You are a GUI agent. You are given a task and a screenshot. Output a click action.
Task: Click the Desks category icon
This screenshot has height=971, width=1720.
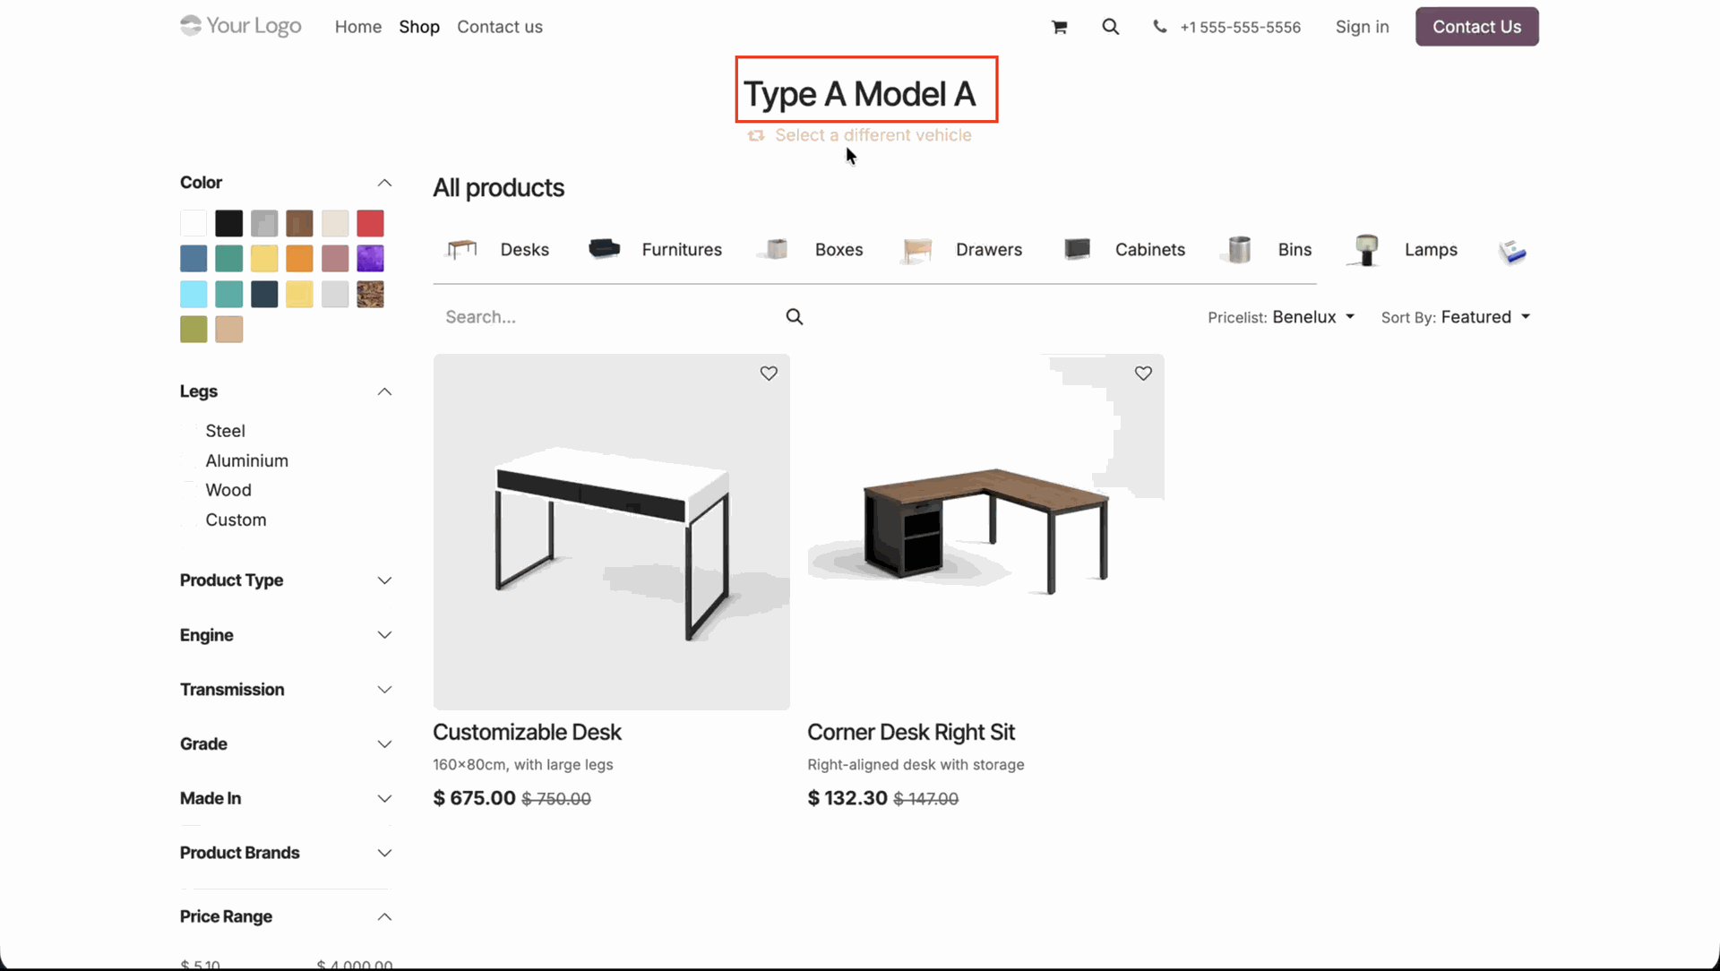click(x=462, y=249)
